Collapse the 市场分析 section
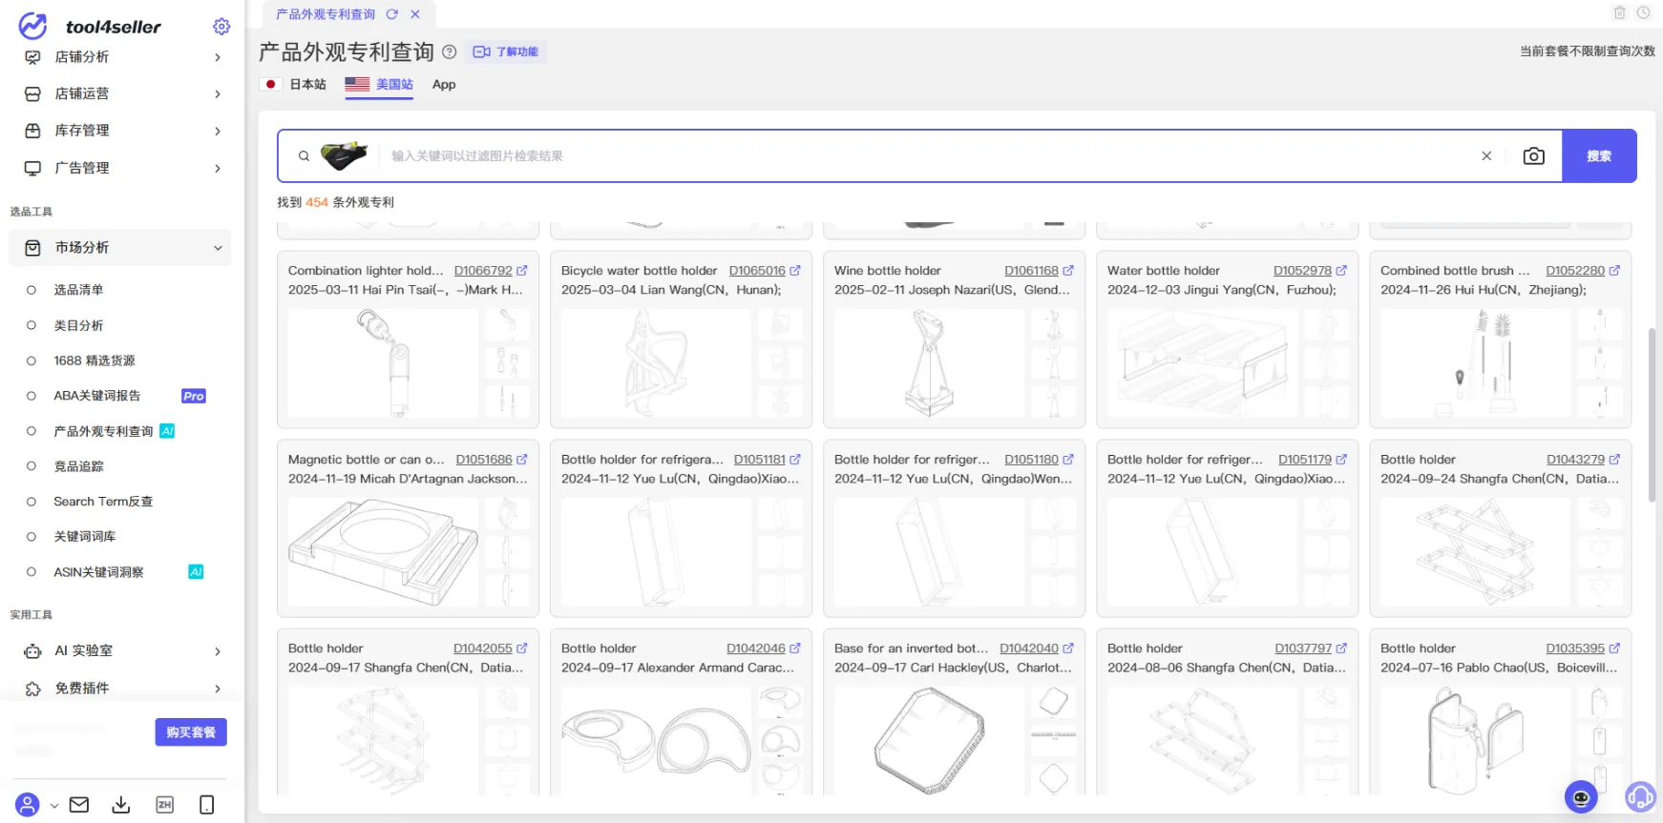 pos(122,248)
